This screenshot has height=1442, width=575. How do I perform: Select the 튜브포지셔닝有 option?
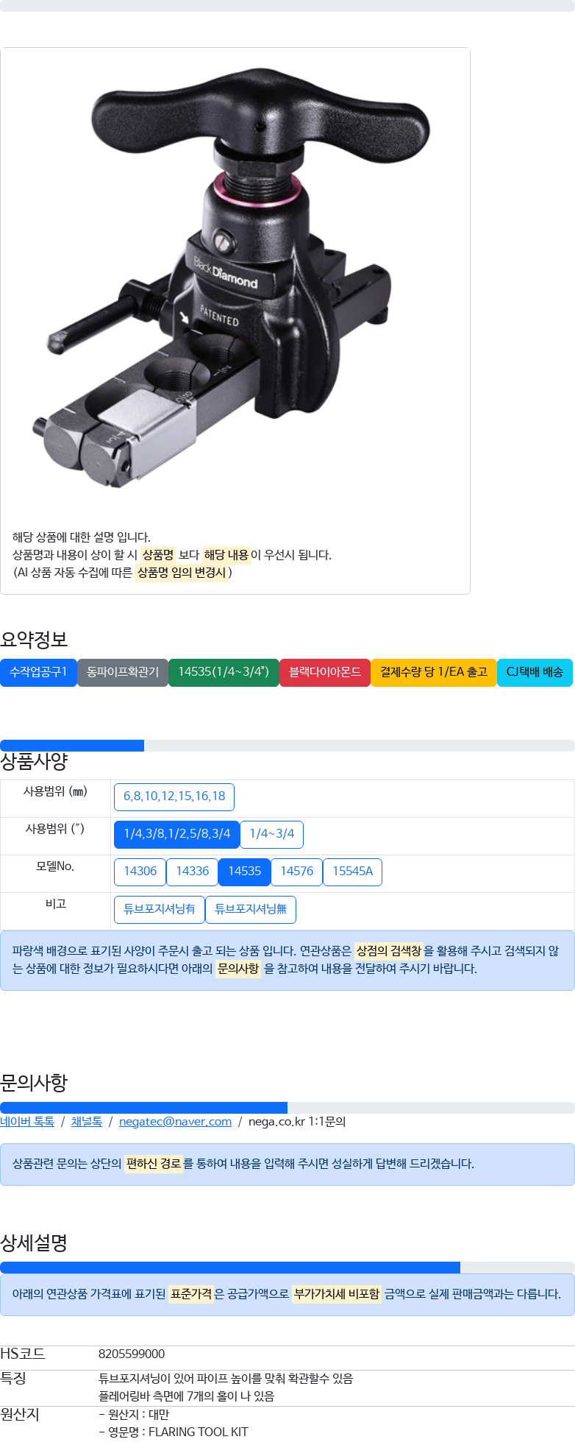click(160, 909)
